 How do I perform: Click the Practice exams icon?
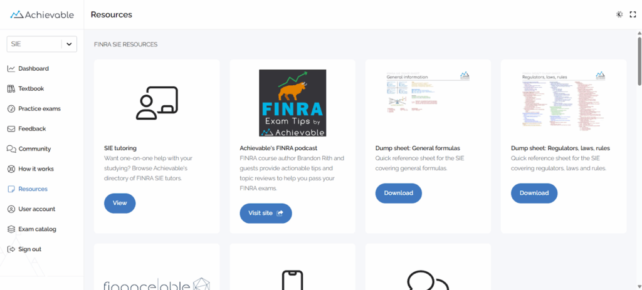coord(11,109)
